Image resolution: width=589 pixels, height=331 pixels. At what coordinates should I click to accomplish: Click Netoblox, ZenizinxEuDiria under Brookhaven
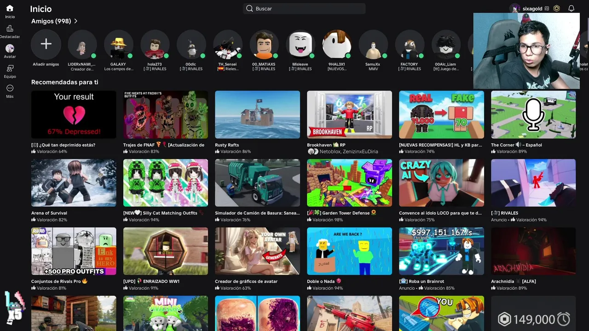(x=349, y=151)
